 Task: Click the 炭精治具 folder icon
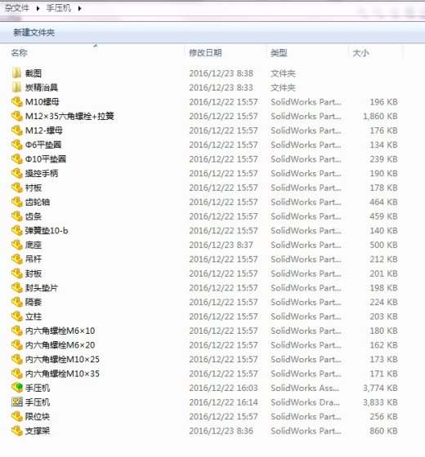pos(16,87)
